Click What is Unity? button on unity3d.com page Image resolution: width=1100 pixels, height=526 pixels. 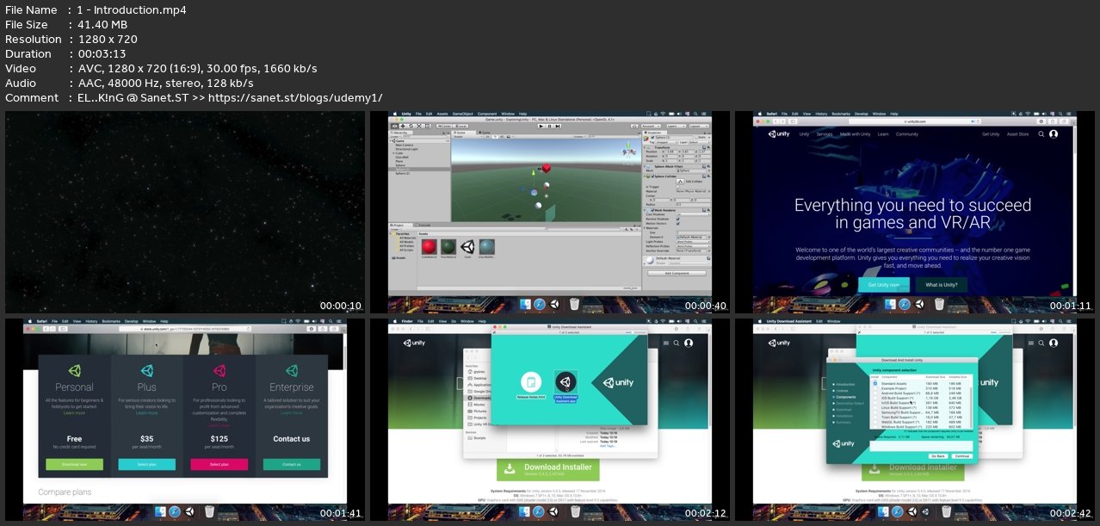click(x=941, y=284)
